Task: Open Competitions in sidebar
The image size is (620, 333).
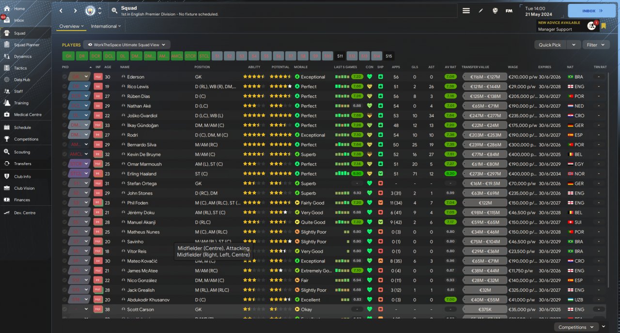Action: pos(25,139)
